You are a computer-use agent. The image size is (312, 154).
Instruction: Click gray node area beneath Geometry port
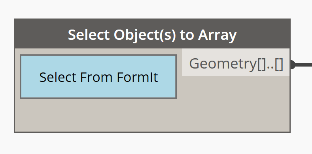(236, 104)
